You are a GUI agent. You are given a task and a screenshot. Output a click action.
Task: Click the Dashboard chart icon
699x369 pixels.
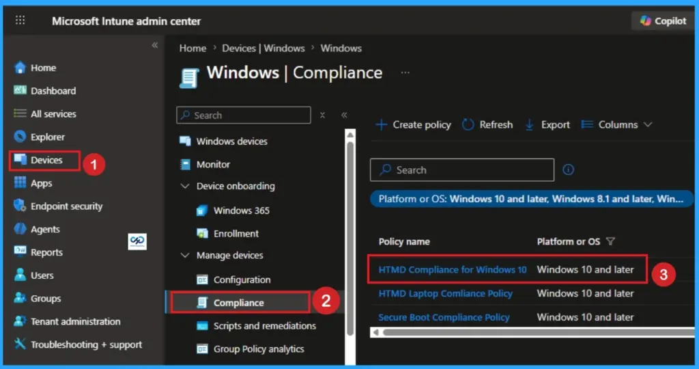point(20,91)
